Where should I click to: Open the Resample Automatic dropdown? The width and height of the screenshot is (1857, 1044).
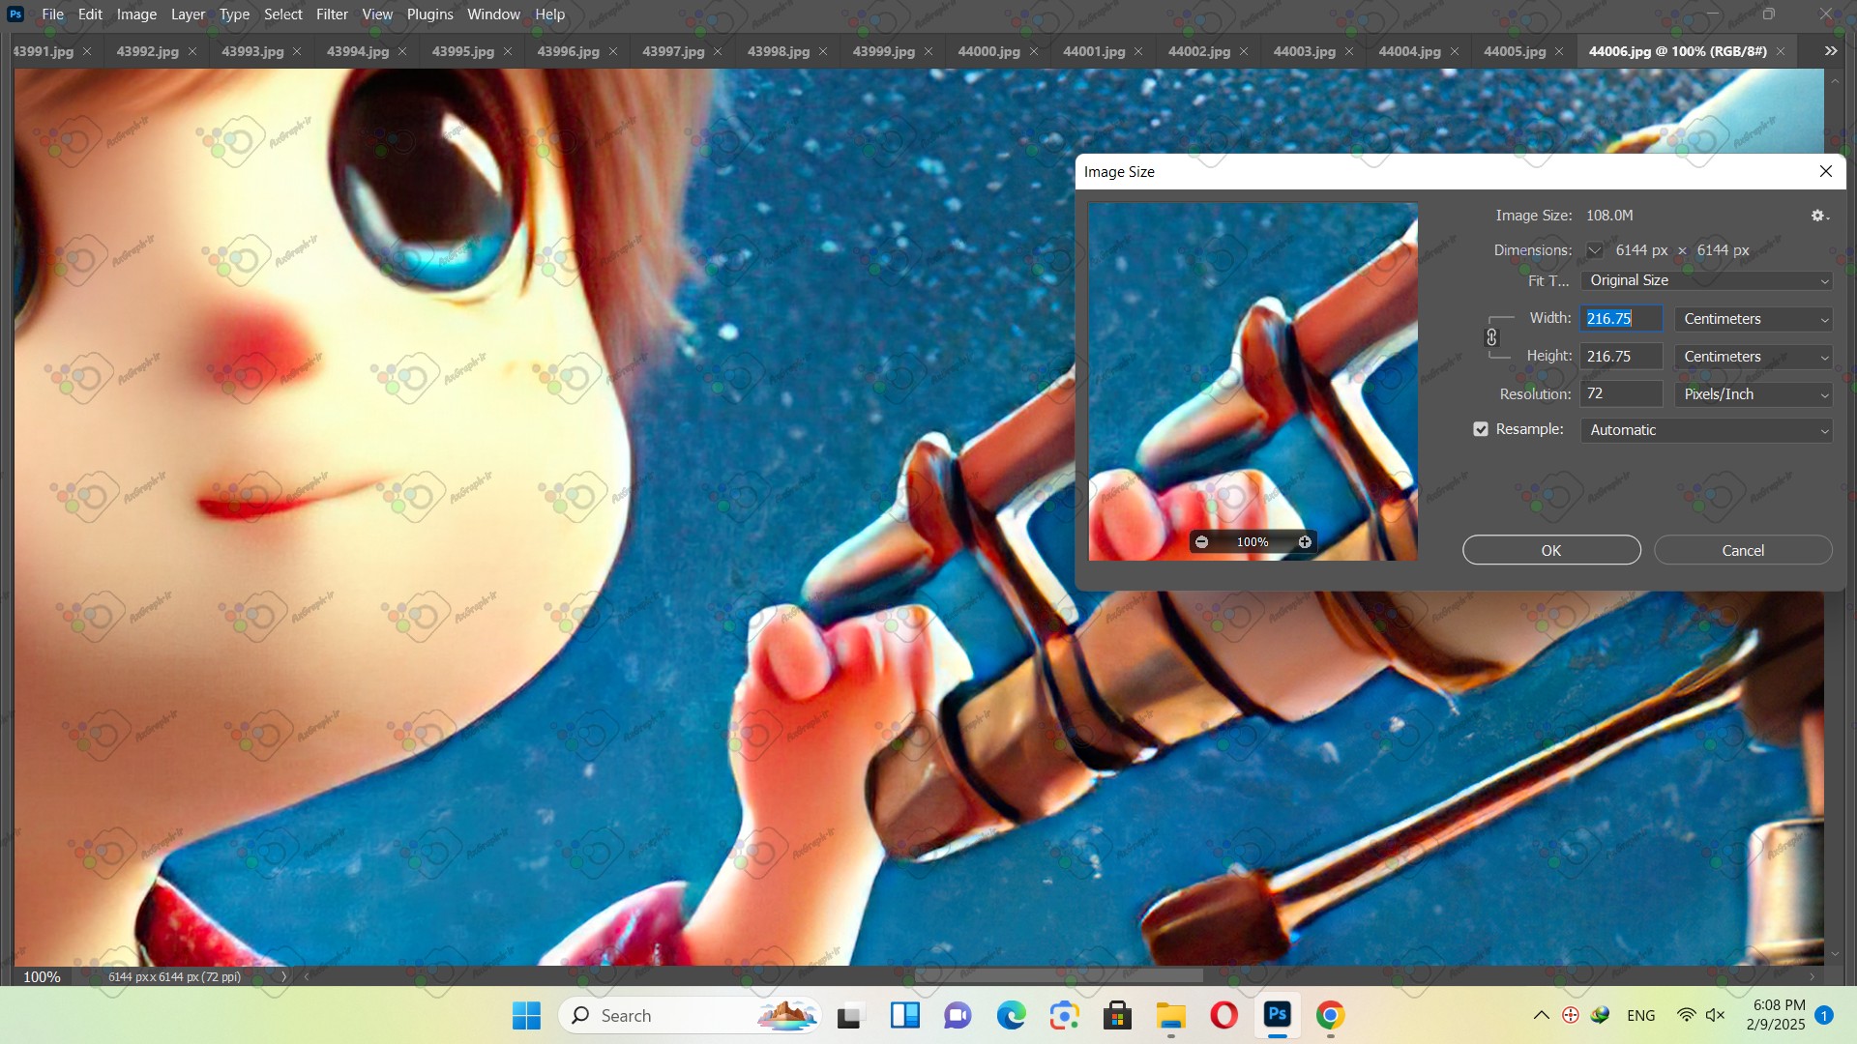[1706, 430]
